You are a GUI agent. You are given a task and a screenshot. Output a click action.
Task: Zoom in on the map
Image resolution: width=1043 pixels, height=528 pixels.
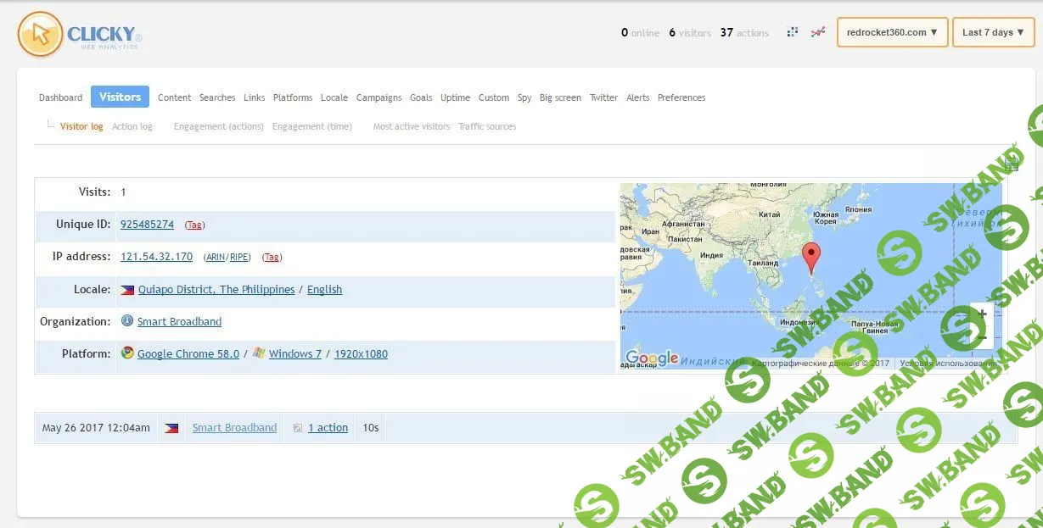982,314
